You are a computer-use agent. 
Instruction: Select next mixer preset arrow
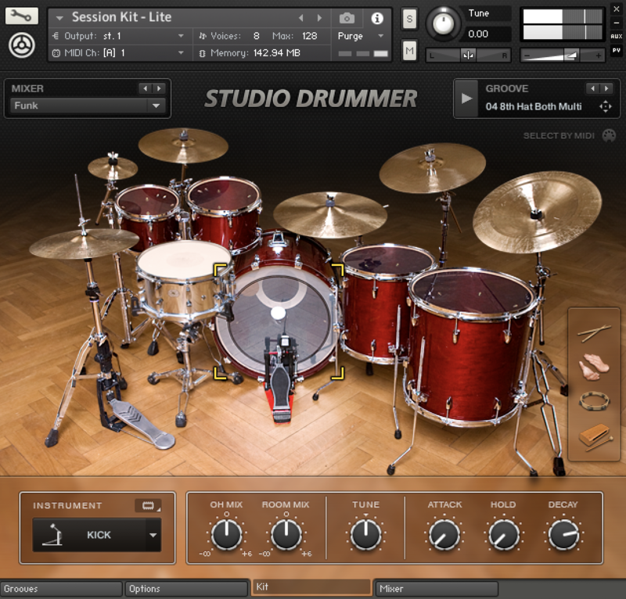point(159,88)
